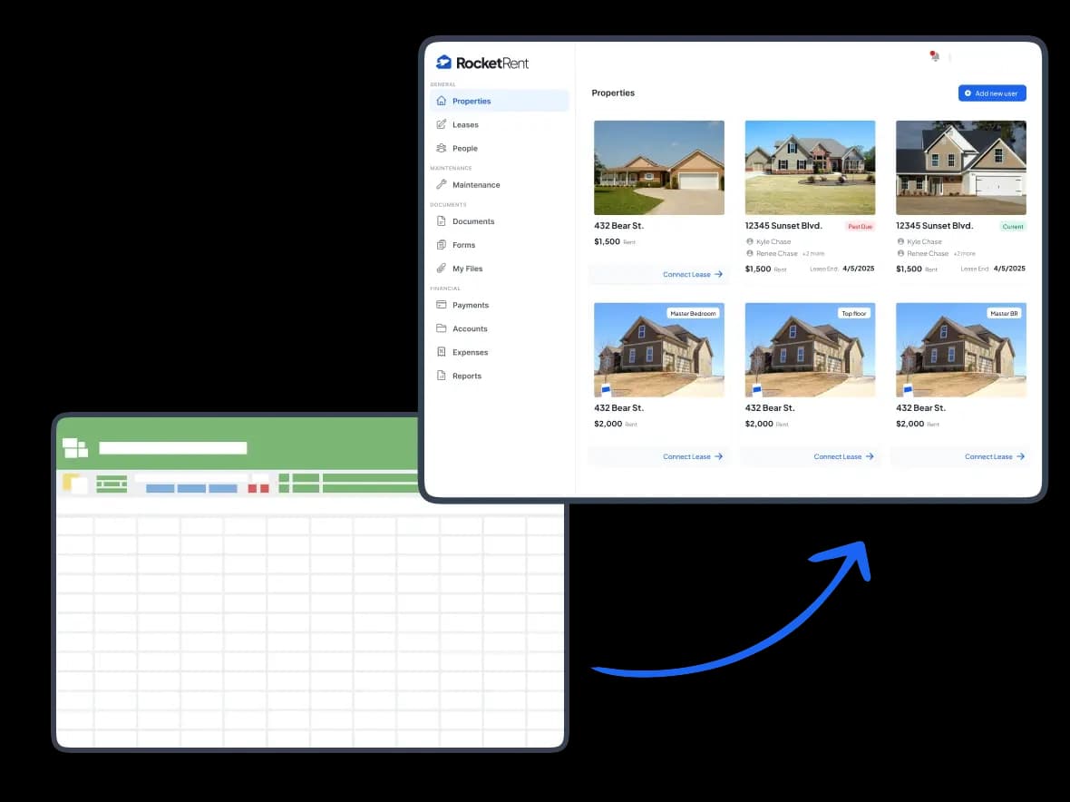Viewport: 1070px width, 802px height.
Task: Open the Master Bedroom property thumbnail
Action: pos(659,349)
